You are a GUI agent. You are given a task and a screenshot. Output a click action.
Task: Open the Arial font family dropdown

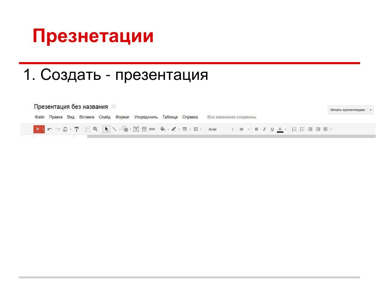pyautogui.click(x=221, y=129)
